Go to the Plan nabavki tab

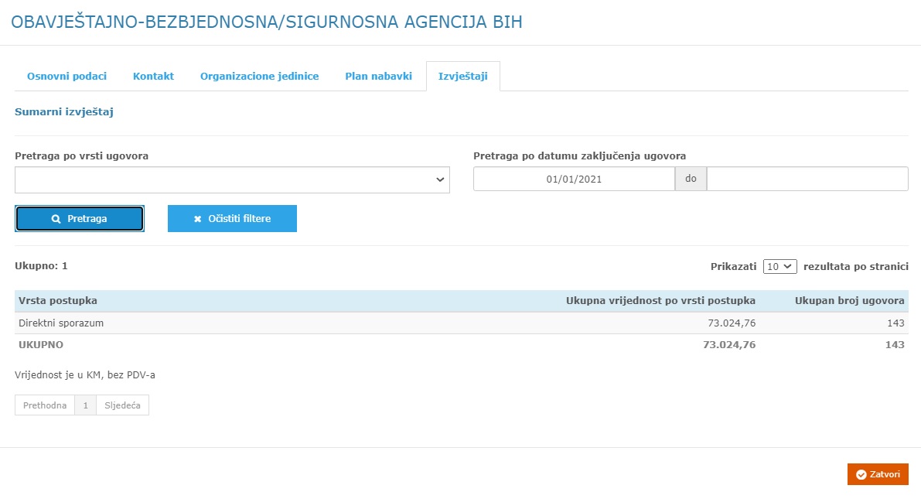(378, 76)
